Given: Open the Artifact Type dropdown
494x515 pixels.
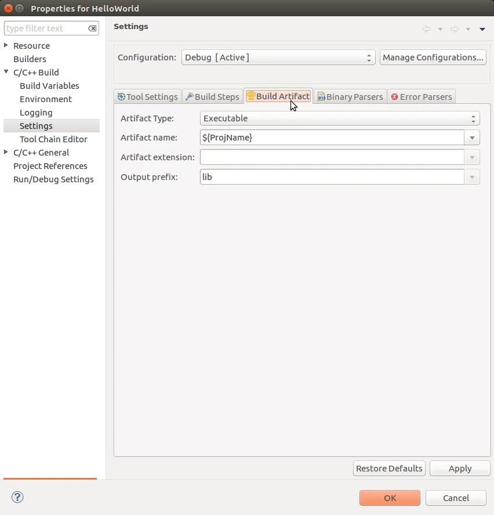Looking at the screenshot, I should click(340, 118).
